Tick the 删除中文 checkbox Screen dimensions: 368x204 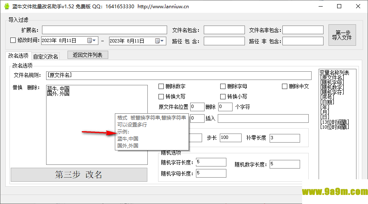284,86
